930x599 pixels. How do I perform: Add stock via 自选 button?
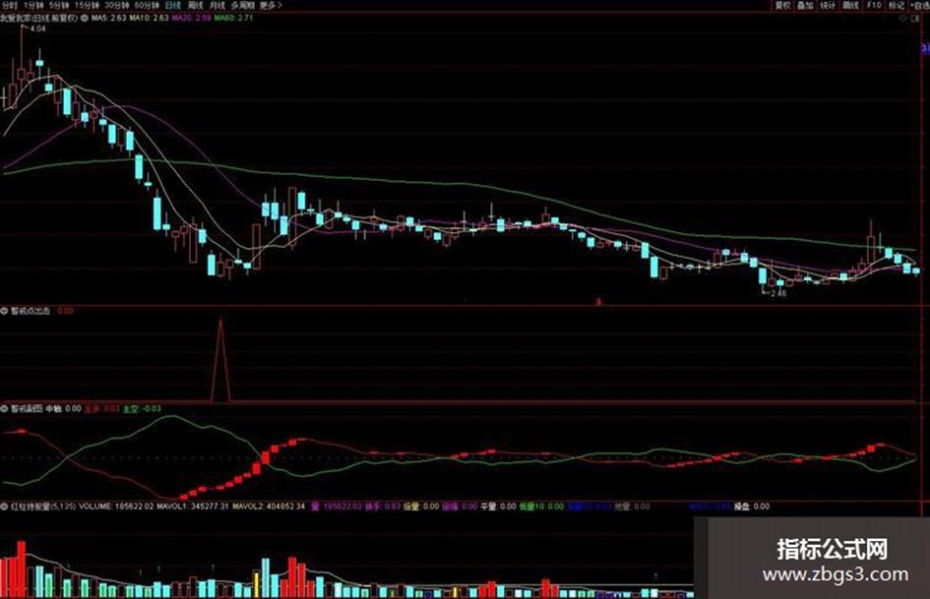click(920, 5)
